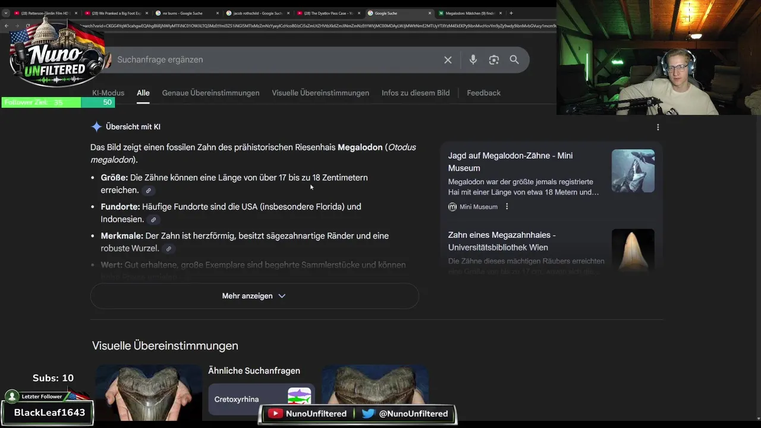This screenshot has width=761, height=428.
Task: Close the 'Megalodon: Mädchen' tab
Action: [501, 13]
